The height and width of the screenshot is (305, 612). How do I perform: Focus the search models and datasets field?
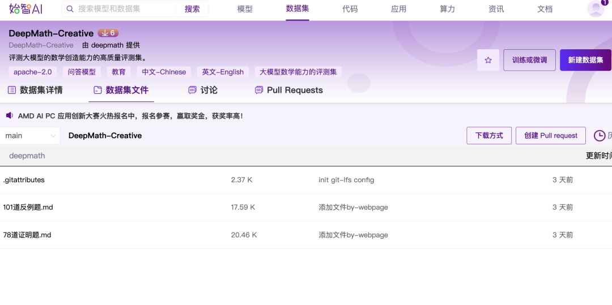(x=125, y=9)
